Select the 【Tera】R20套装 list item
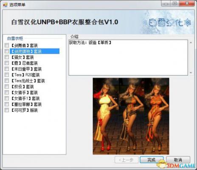This screenshot has width=197, height=170. (25, 75)
